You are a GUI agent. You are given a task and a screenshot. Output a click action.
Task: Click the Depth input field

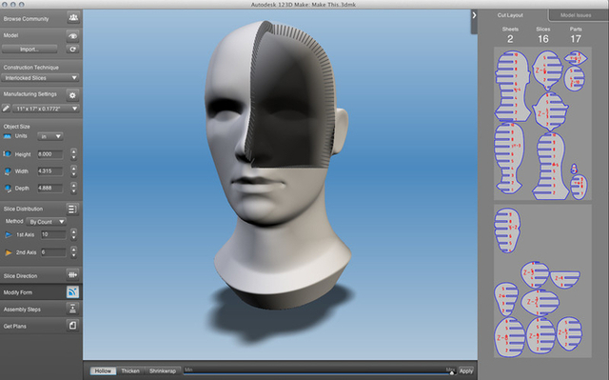click(x=50, y=188)
